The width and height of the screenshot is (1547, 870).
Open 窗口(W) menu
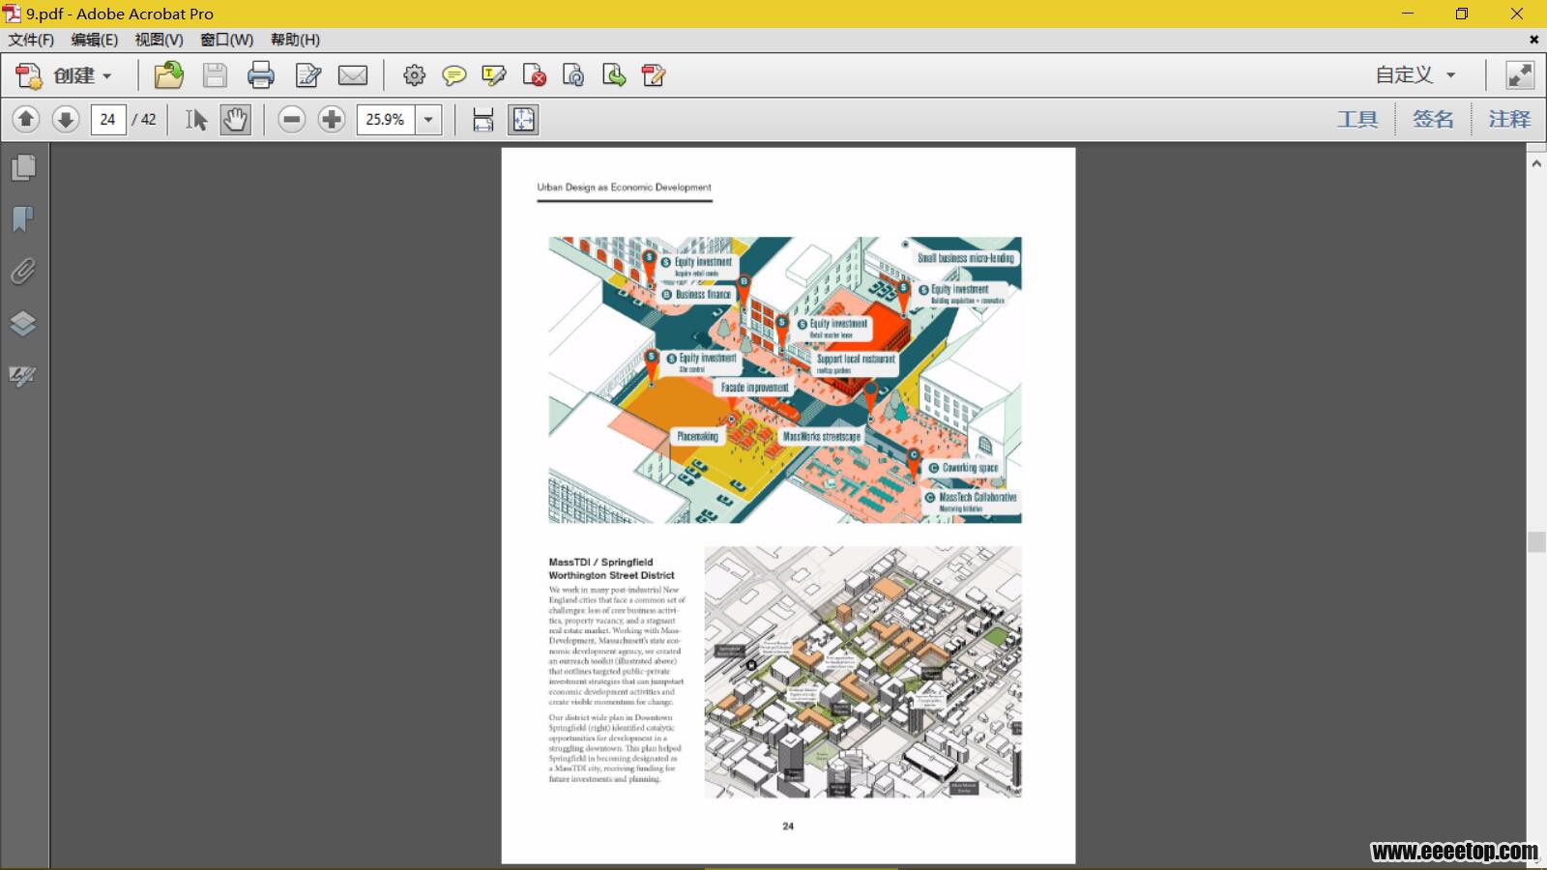226,40
